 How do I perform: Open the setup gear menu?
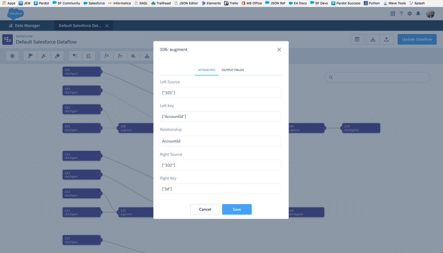tap(409, 14)
